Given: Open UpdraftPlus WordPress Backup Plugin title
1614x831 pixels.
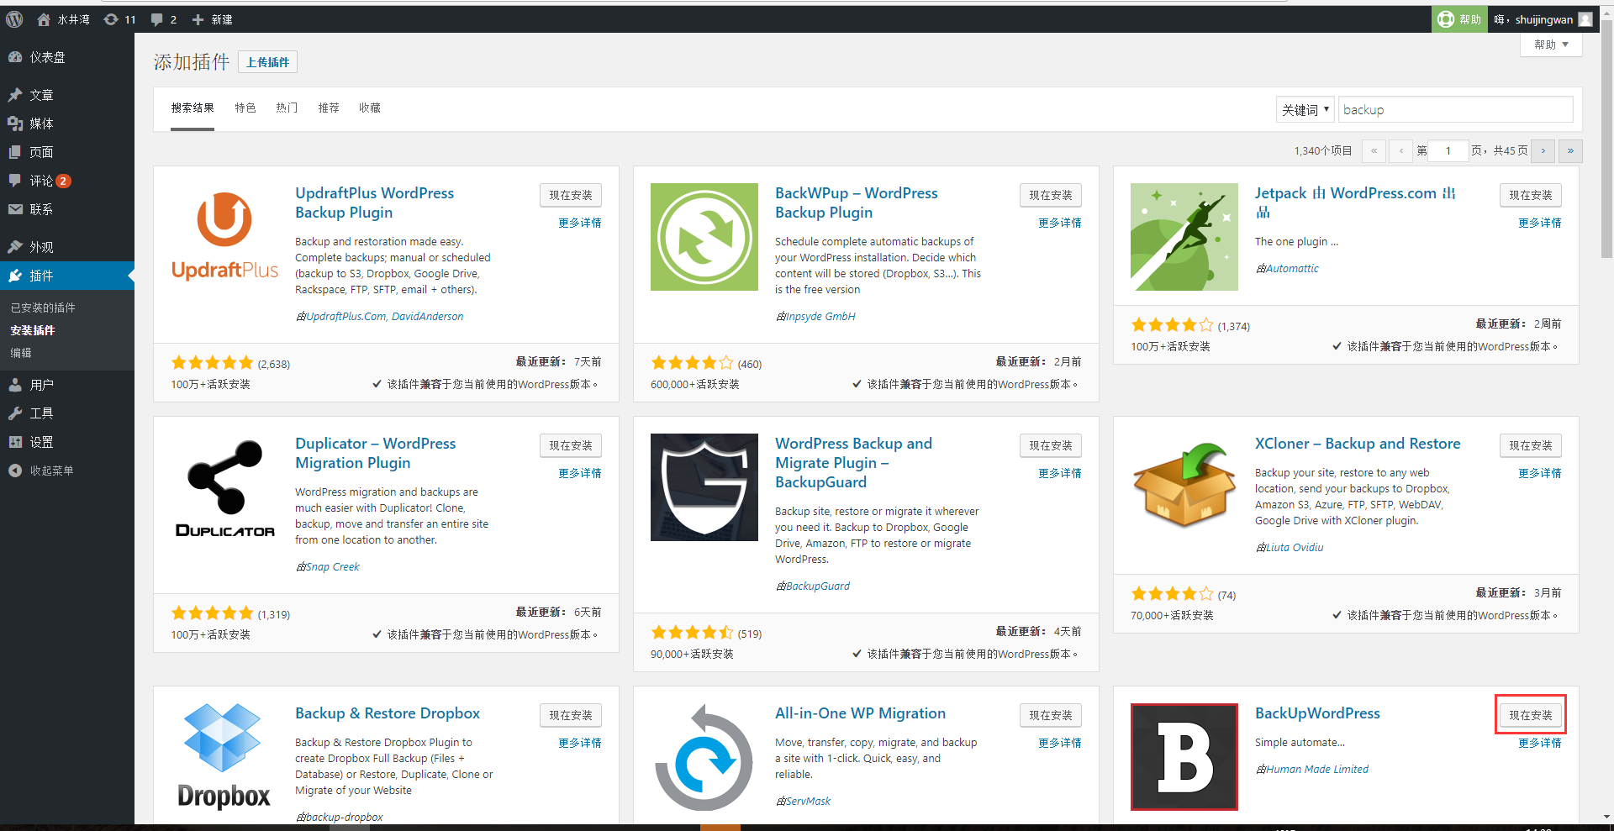Looking at the screenshot, I should coord(374,202).
